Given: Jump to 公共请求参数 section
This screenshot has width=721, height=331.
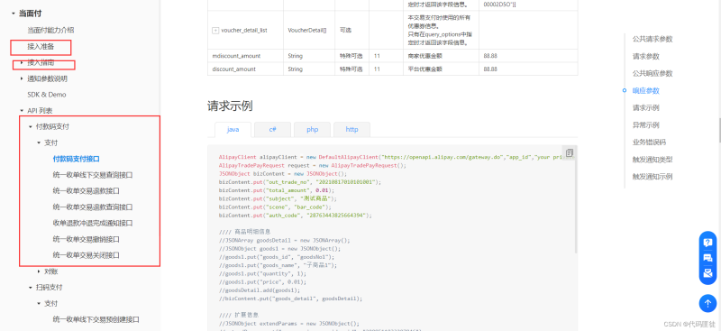Looking at the screenshot, I should click(653, 39).
